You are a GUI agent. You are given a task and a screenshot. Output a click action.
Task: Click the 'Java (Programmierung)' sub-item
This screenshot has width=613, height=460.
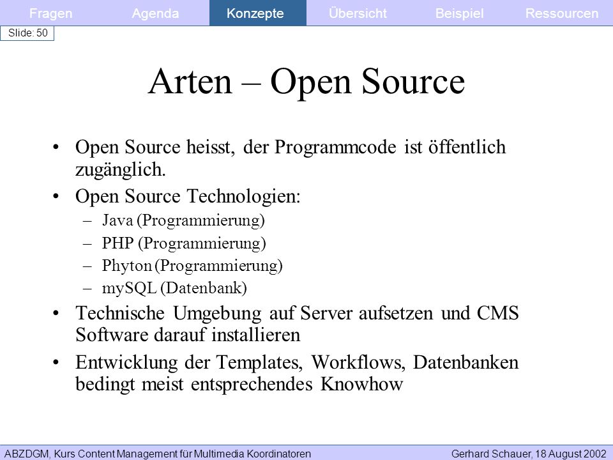pyautogui.click(x=183, y=220)
